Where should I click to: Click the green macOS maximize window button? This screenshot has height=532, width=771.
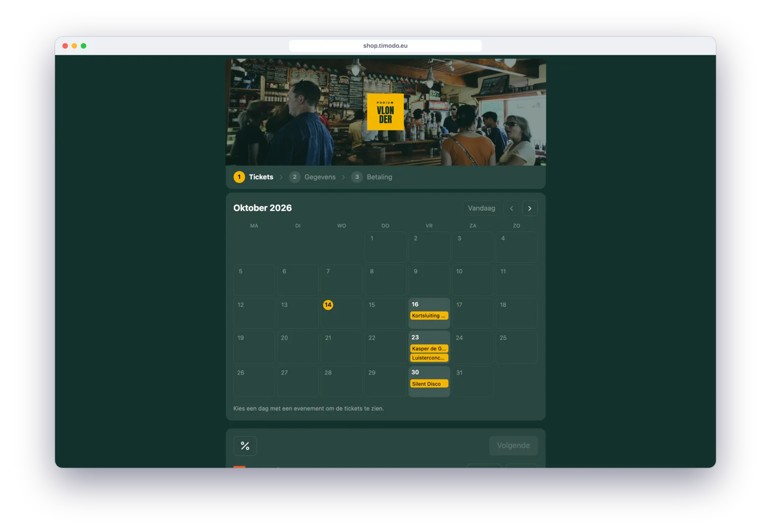[83, 46]
